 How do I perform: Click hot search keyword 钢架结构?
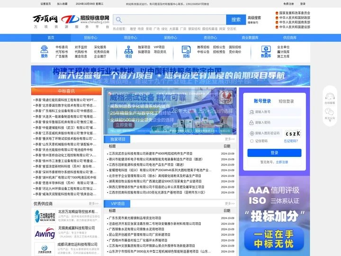(194, 29)
